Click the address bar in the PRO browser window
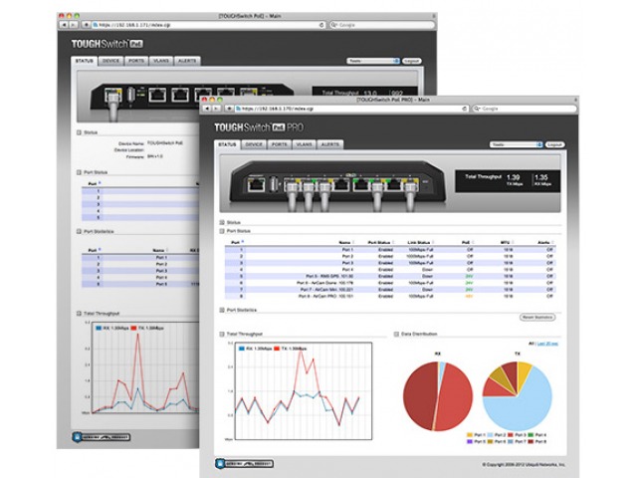 [351, 109]
